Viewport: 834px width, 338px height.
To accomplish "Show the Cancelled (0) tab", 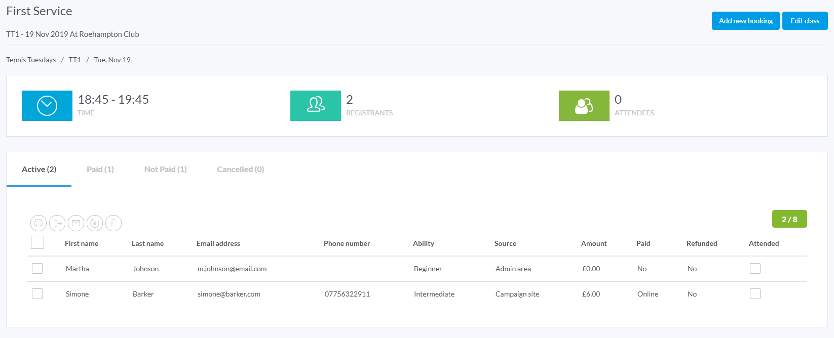I will click(x=240, y=170).
